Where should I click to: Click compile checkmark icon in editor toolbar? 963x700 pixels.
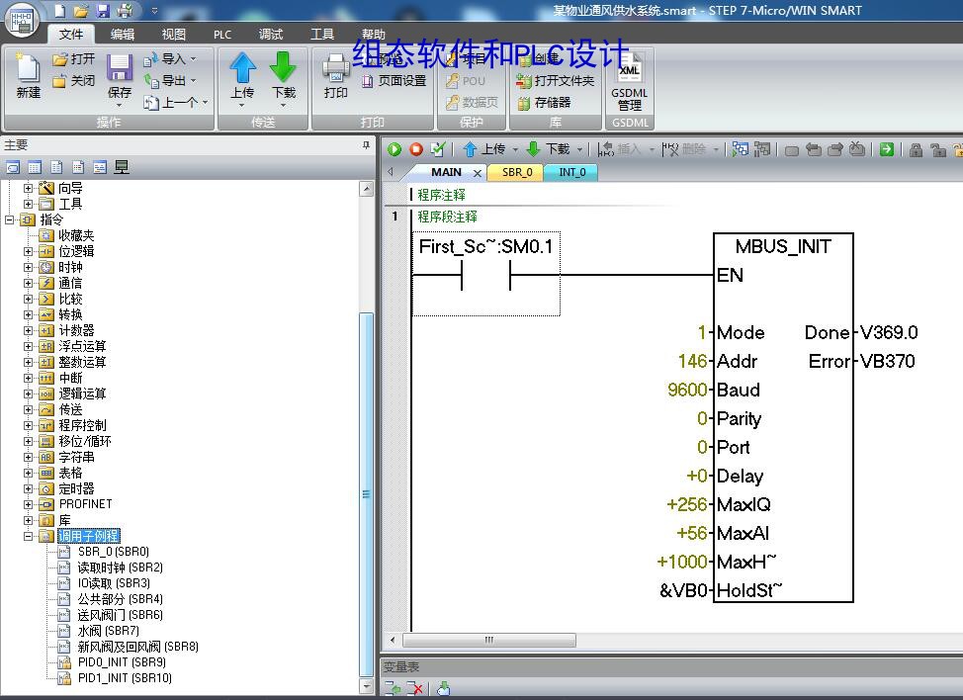click(437, 149)
